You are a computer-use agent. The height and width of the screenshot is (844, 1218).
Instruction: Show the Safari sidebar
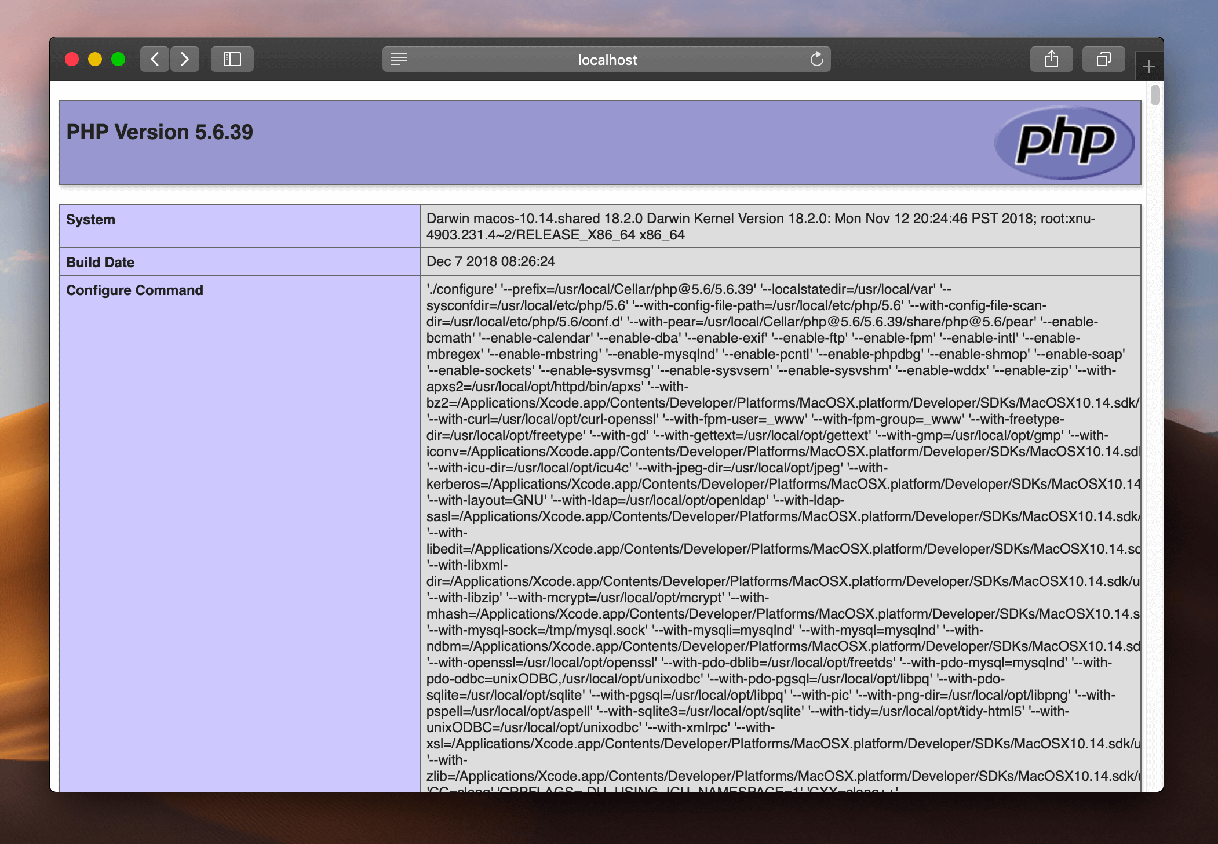[232, 59]
